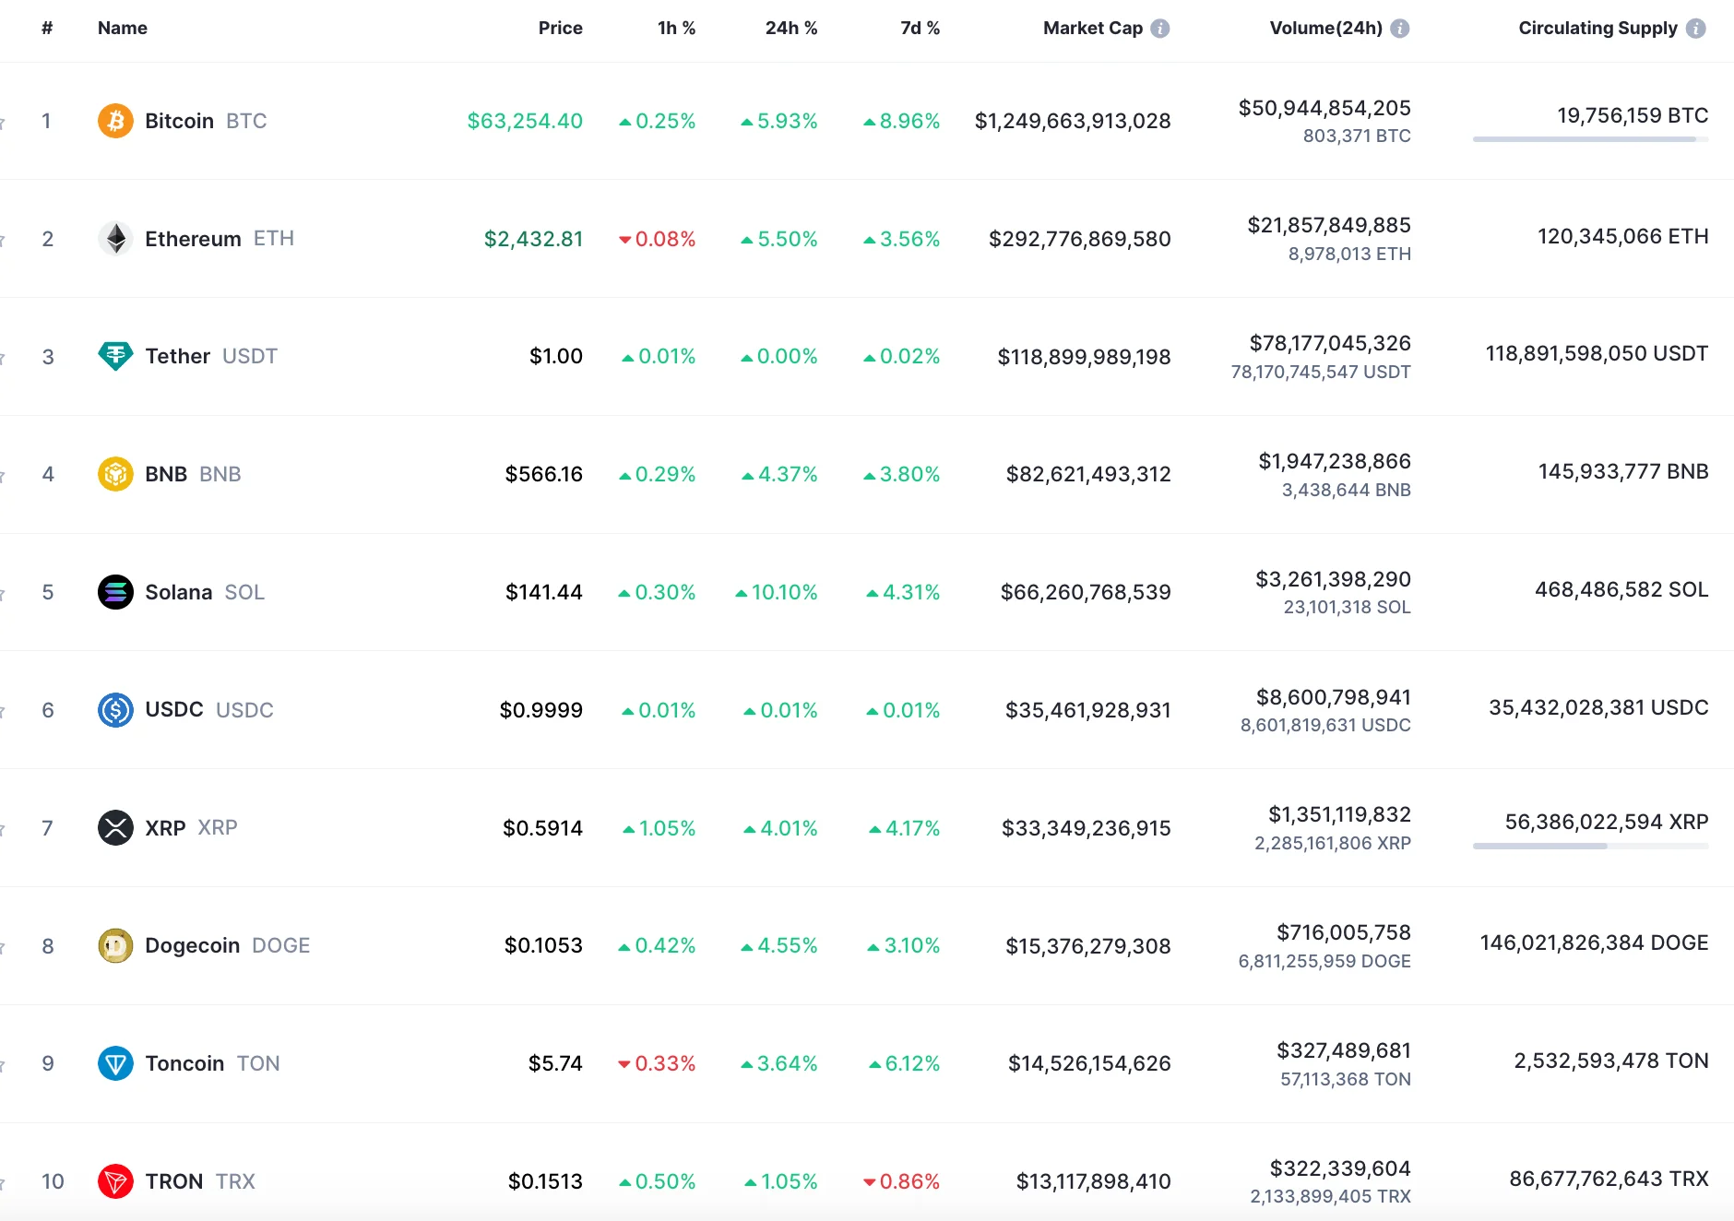Click the Circulating Supply info icon
This screenshot has width=1734, height=1221.
coord(1696,29)
